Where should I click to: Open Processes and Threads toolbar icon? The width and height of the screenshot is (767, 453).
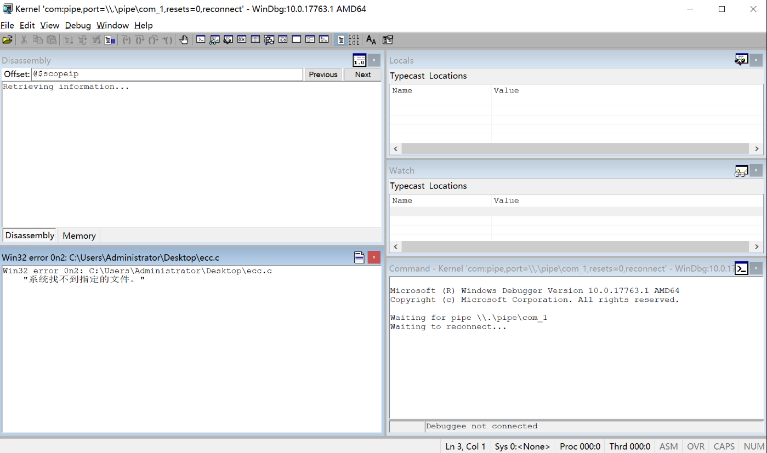[x=310, y=39]
